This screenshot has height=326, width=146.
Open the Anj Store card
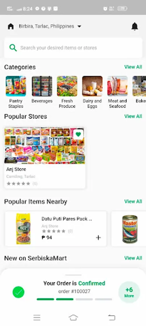[x=45, y=158]
